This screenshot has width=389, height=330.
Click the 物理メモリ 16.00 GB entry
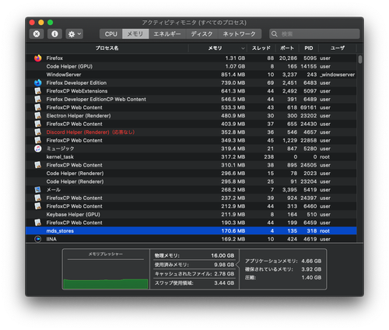point(194,255)
